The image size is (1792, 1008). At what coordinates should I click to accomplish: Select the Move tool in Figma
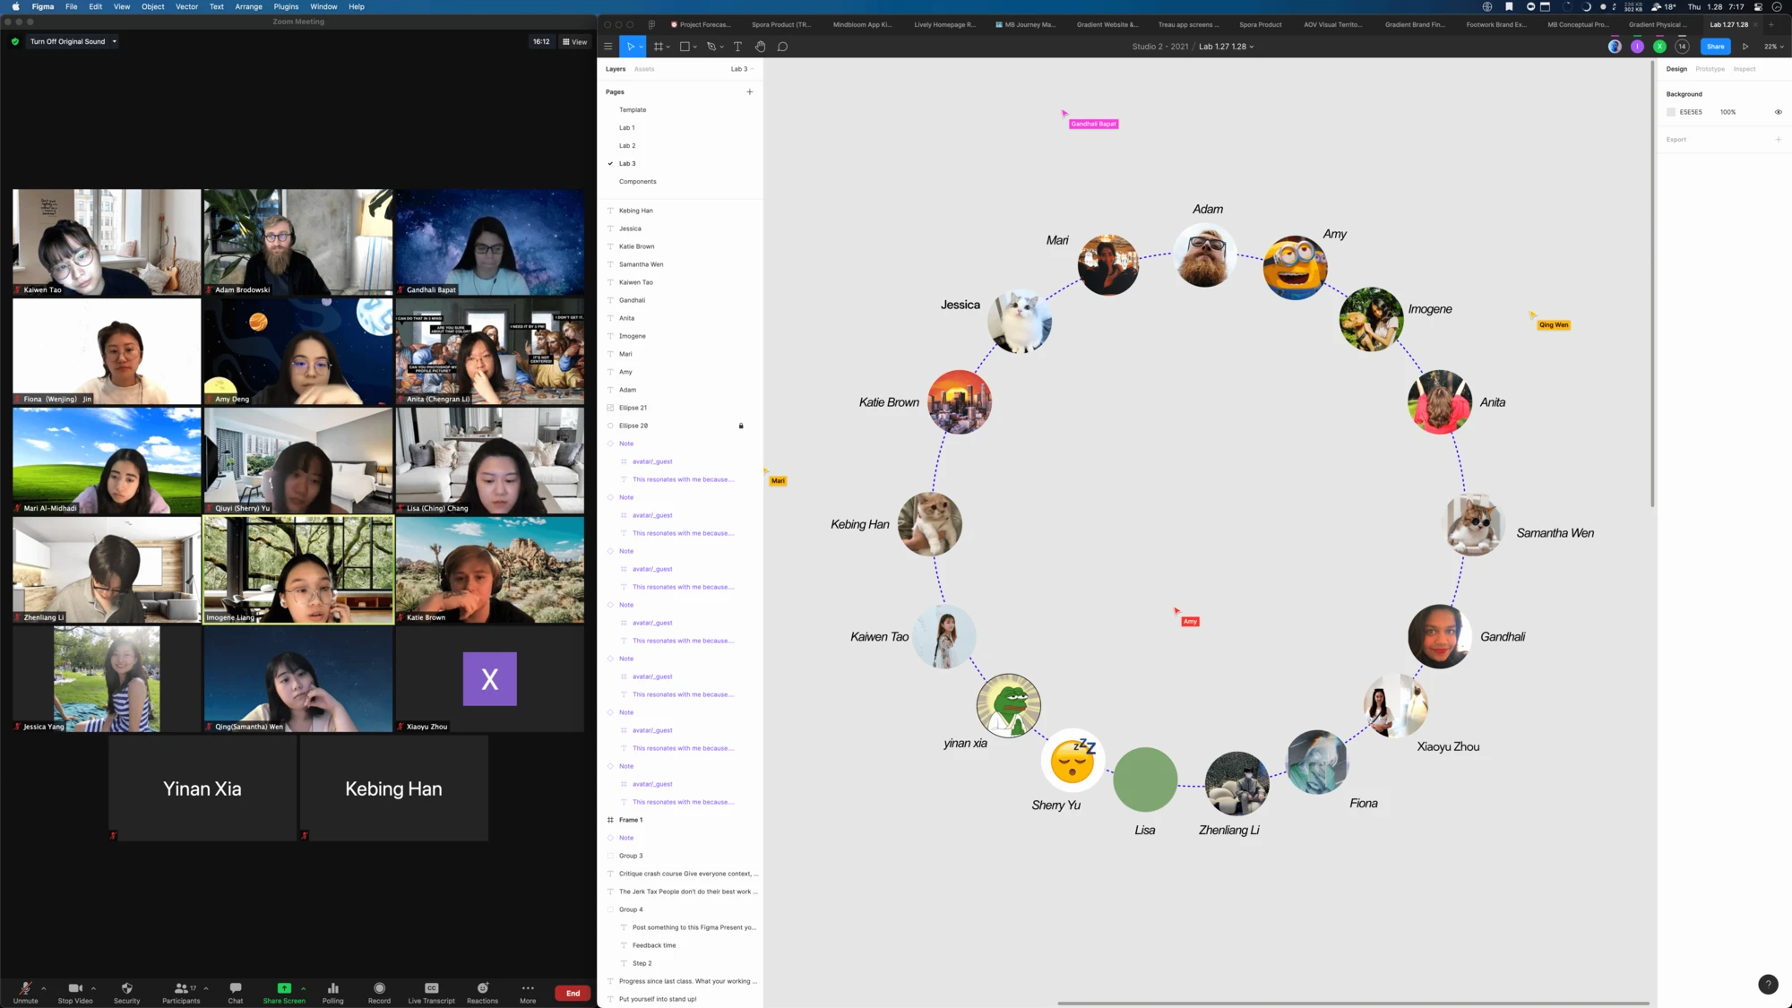coord(630,47)
